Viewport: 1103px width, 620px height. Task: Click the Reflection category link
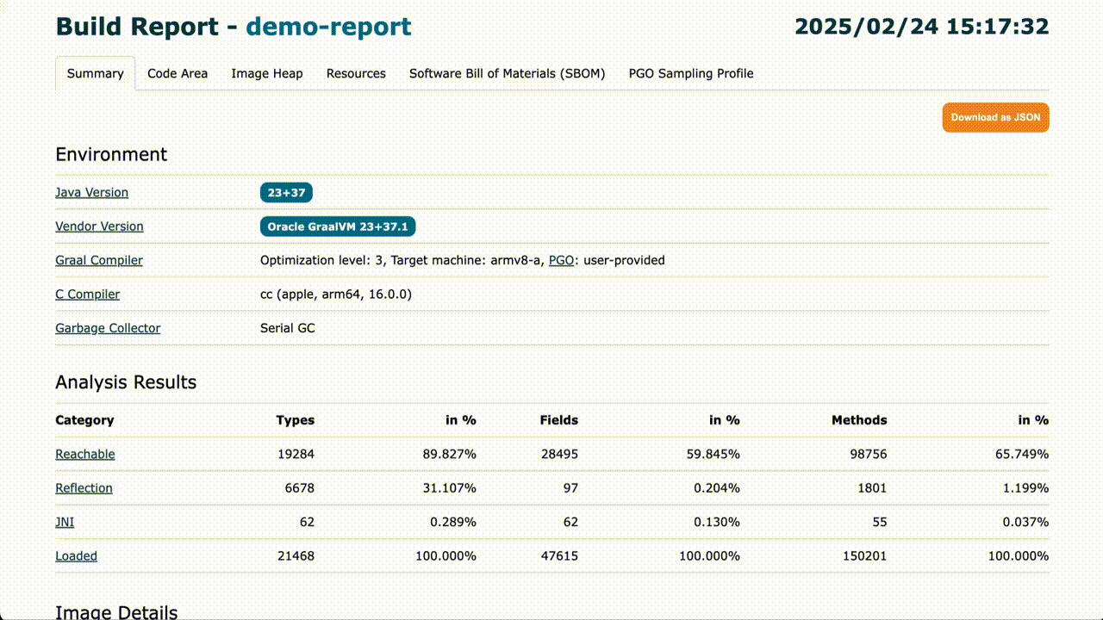click(84, 488)
